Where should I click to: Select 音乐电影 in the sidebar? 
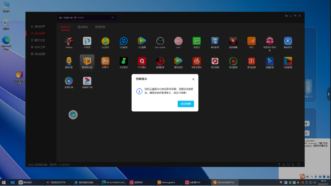point(38,34)
